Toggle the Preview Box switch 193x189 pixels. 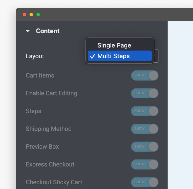click(x=145, y=147)
